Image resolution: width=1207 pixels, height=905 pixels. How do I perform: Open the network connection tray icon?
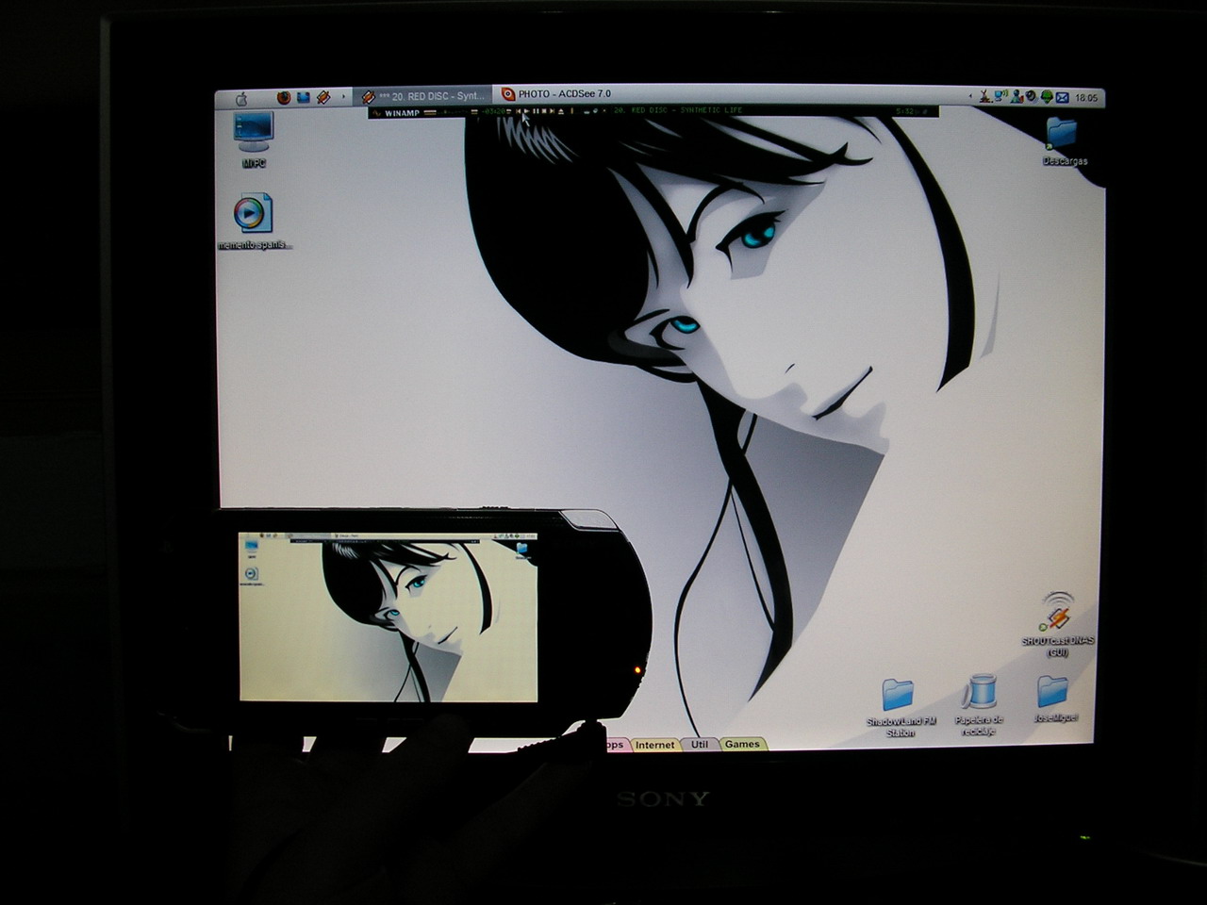point(1001,96)
